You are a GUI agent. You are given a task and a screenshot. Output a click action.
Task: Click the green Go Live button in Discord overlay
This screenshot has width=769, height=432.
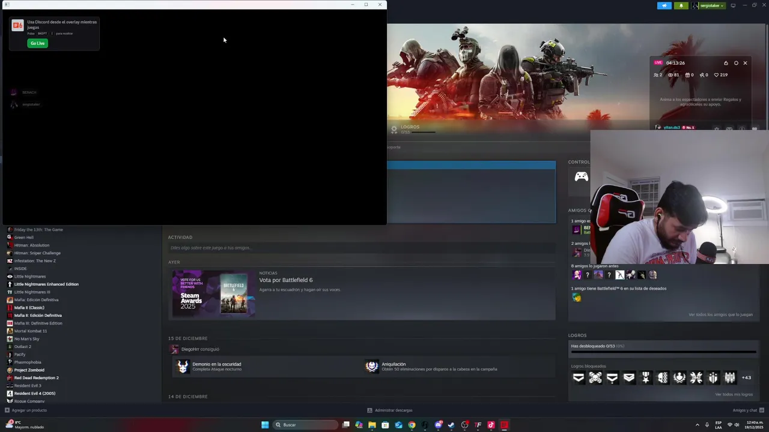[37, 43]
